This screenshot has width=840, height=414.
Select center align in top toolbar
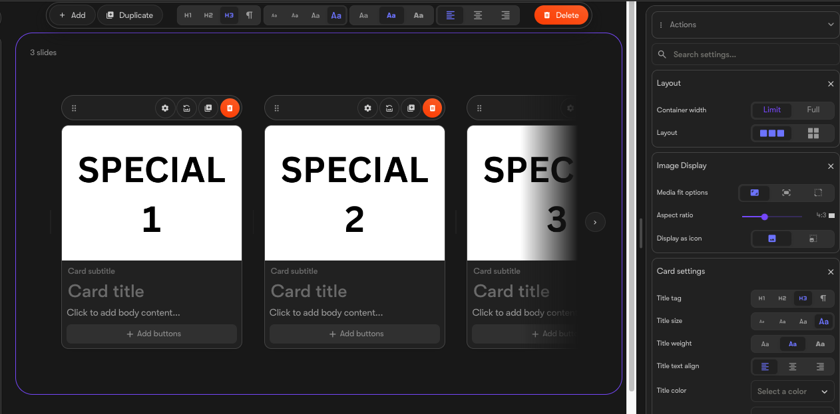[x=478, y=15]
